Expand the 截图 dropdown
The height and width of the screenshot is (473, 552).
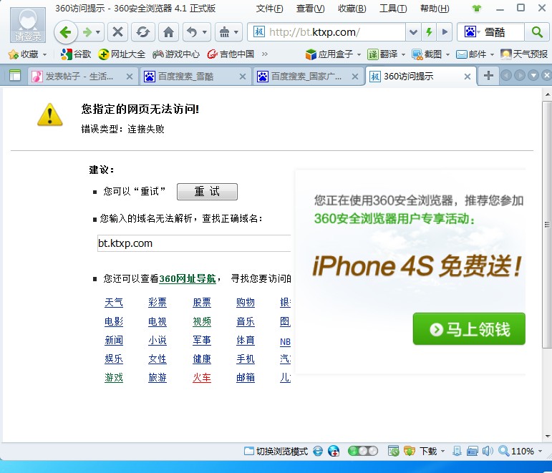tap(447, 54)
